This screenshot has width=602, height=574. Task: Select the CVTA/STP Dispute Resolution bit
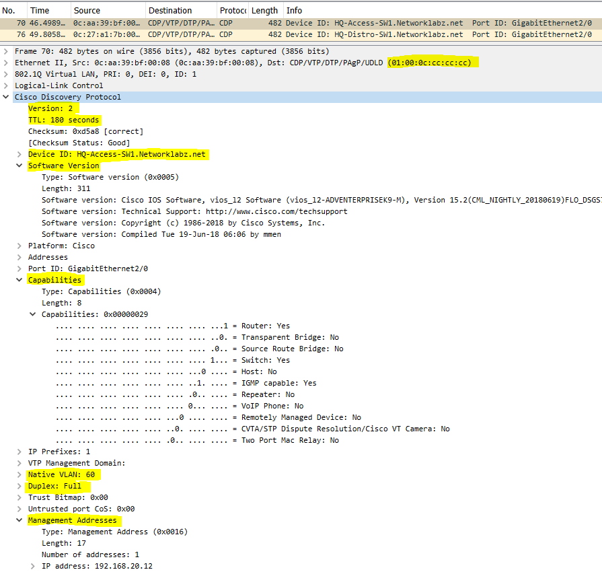(253, 429)
